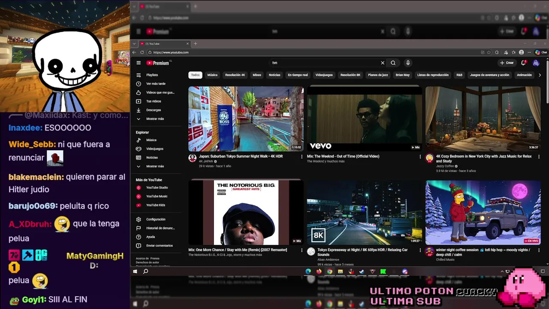Open the browser tab list dropdown arrow
This screenshot has height=309, width=549.
(x=134, y=44)
